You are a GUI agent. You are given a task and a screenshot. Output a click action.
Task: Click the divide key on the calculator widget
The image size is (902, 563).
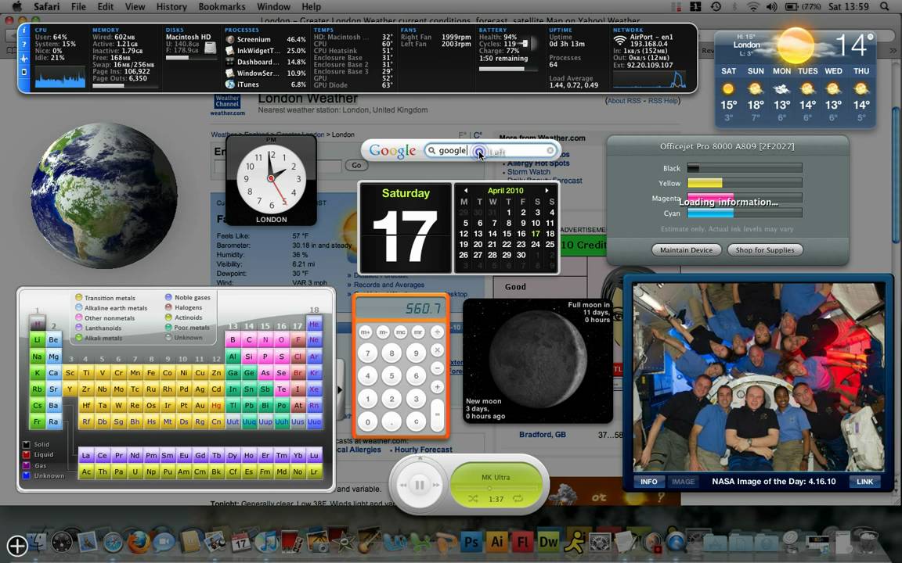437,332
